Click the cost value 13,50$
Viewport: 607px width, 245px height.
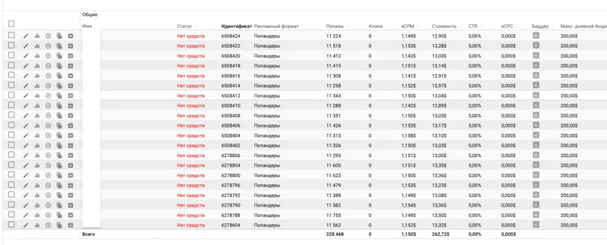[x=439, y=215]
